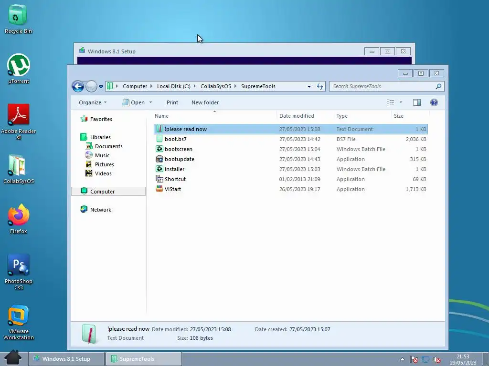This screenshot has width=489, height=366.
Task: Open the clock showing 21:53
Action: point(463,360)
